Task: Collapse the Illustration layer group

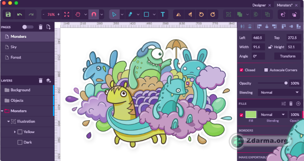Action: (9, 122)
